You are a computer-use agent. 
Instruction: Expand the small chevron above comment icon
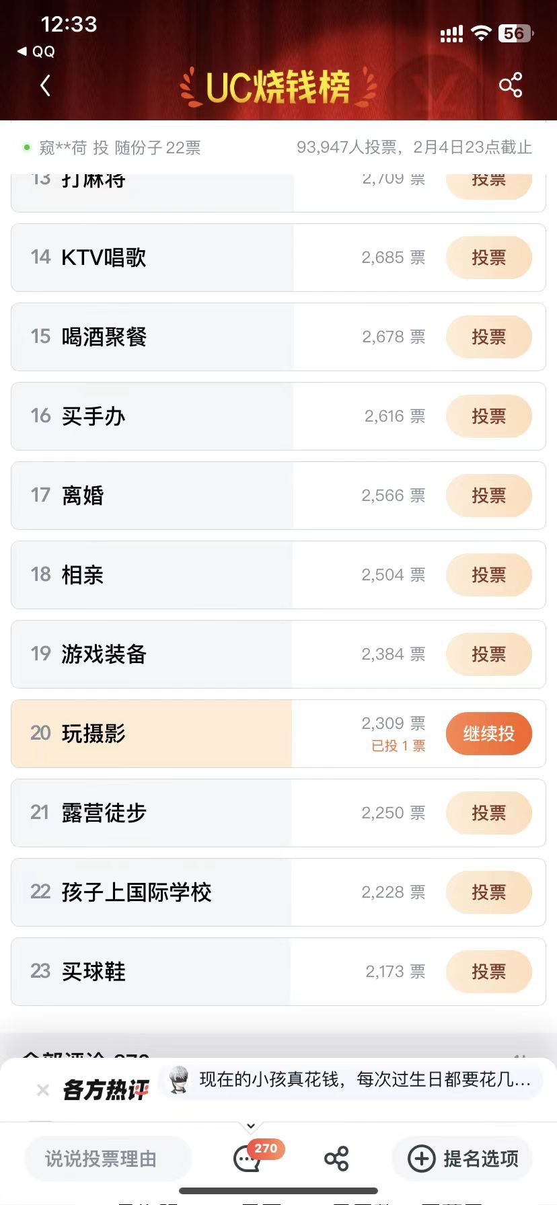pyautogui.click(x=250, y=1126)
